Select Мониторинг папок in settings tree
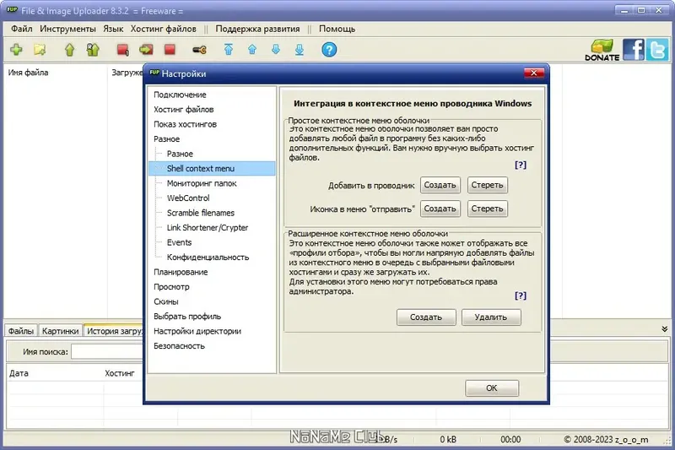The height and width of the screenshot is (450, 675). coord(202,183)
